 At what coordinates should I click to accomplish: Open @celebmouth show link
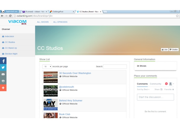[67, 87]
